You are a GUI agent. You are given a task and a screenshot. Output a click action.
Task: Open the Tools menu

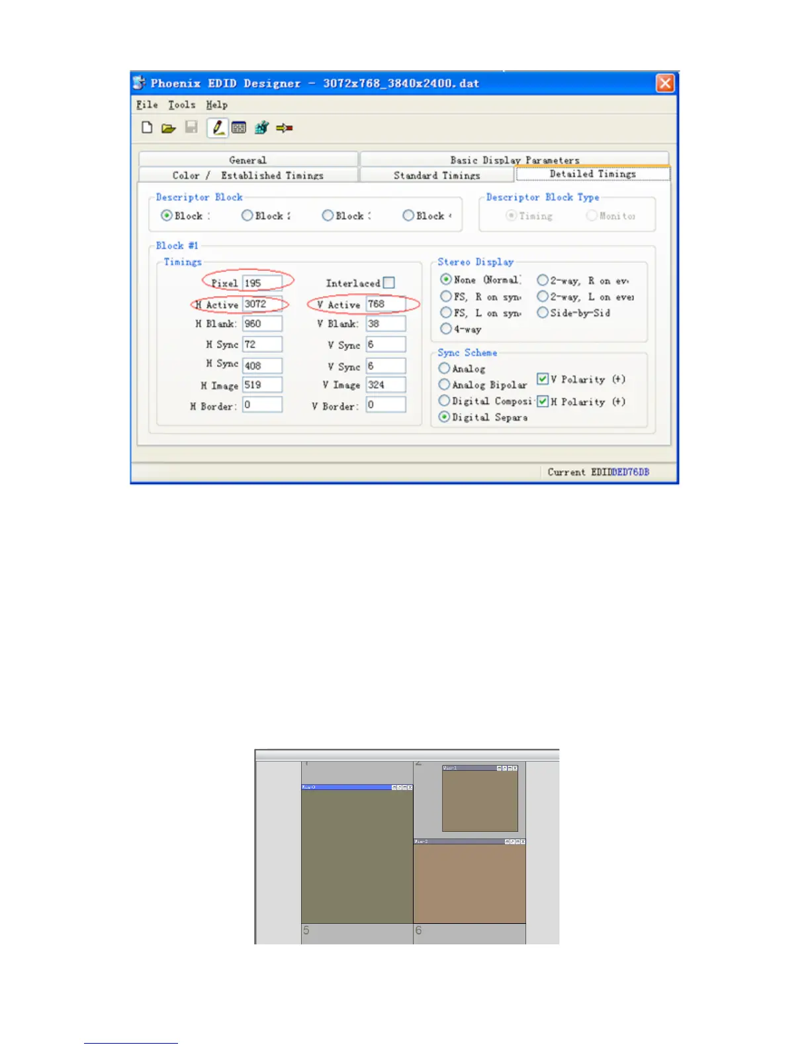click(181, 105)
